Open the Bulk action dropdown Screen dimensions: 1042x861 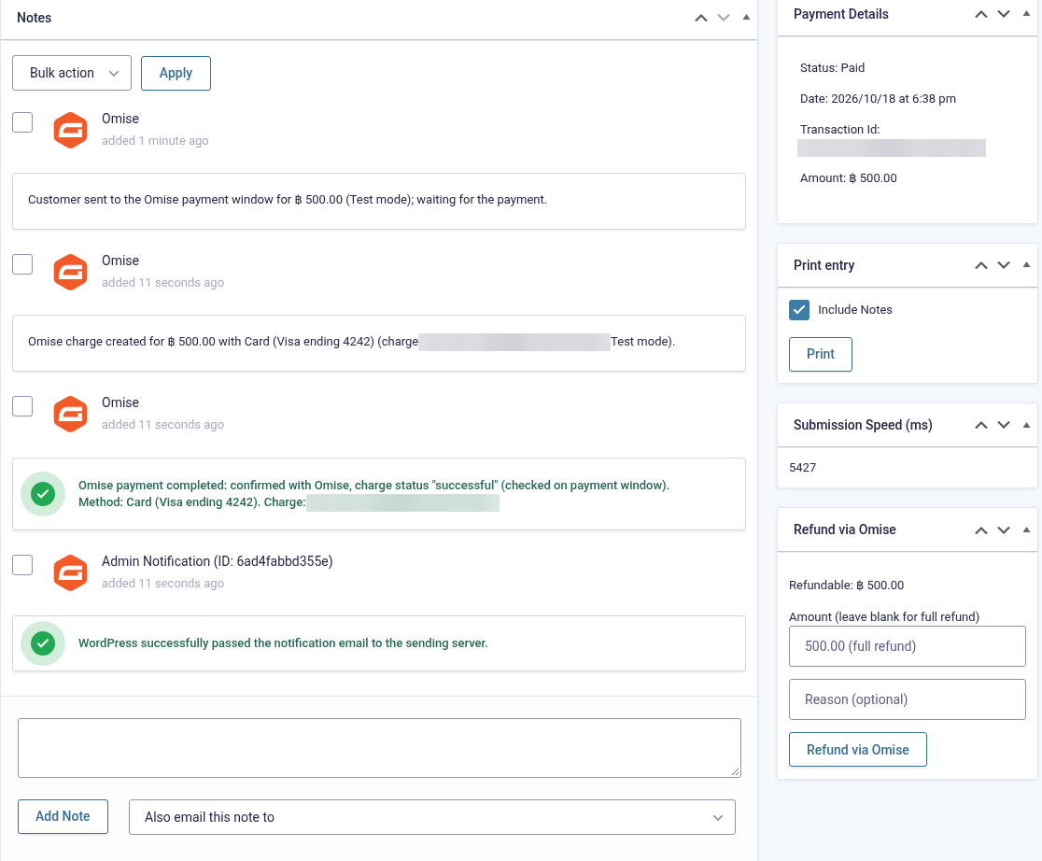click(72, 73)
